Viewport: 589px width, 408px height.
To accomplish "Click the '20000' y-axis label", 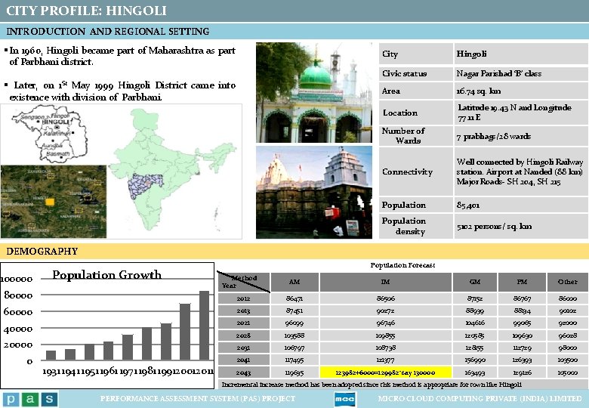I will click(18, 345).
